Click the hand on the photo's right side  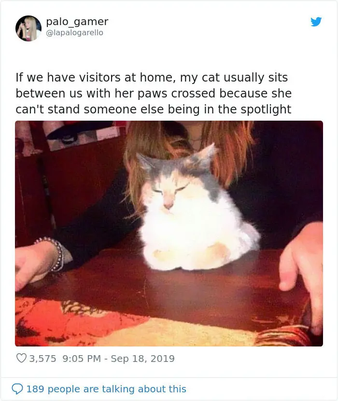(302, 268)
